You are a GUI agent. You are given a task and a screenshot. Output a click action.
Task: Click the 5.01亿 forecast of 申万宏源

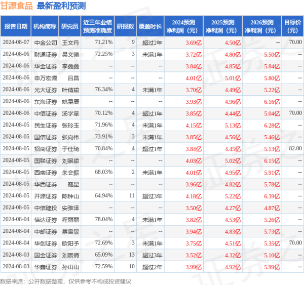tap(233, 78)
